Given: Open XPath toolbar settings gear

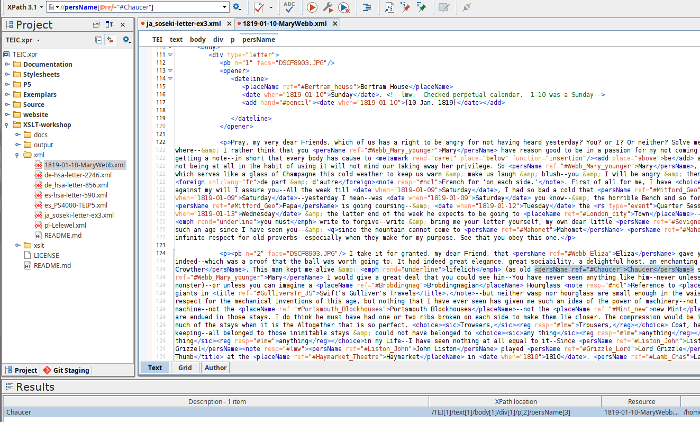Looking at the screenshot, I should [237, 7].
